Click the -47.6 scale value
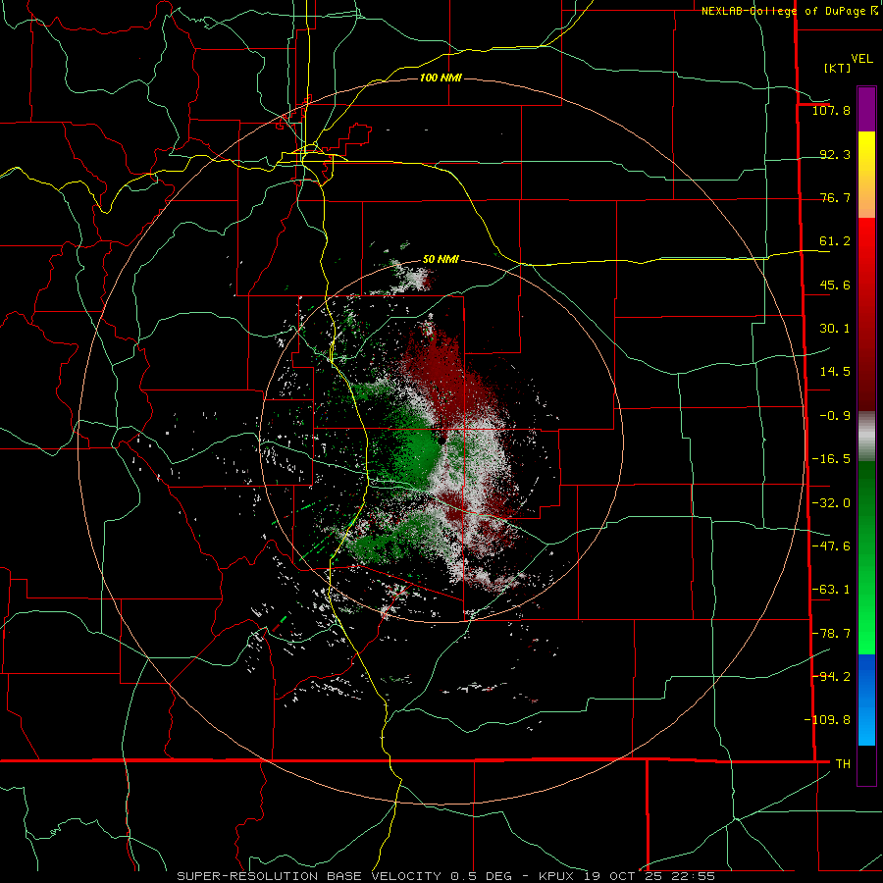Image resolution: width=883 pixels, height=883 pixels. point(831,546)
